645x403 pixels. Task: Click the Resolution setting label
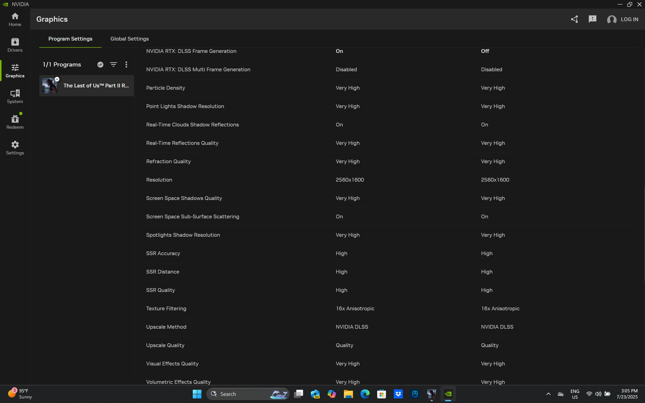159,180
